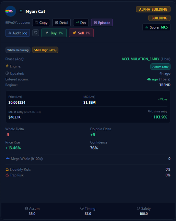
Task: Click the Confidence value 76%
Action: (x=94, y=148)
